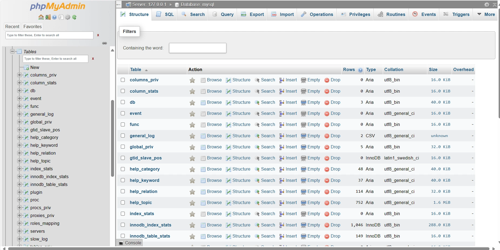Hide navigation panel using left arrow
Screen dimensions: 500x250
coord(118,4)
